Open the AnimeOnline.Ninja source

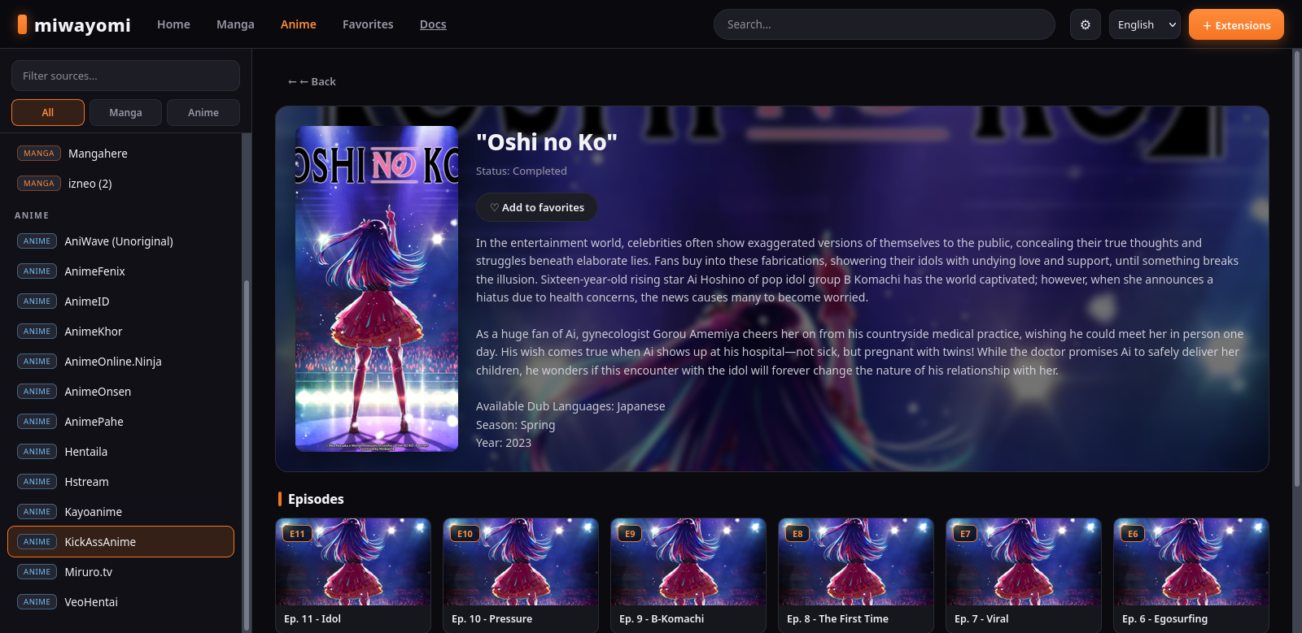121,362
